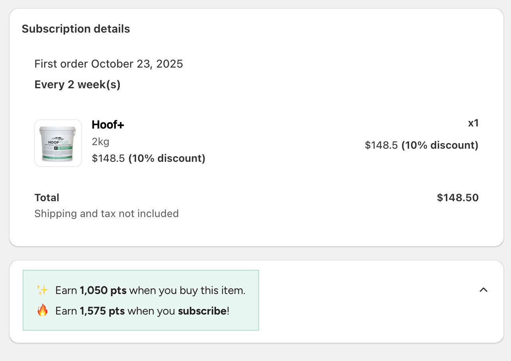The image size is (511, 361).
Task: Select the 2kg variant label
Action: pyautogui.click(x=100, y=142)
